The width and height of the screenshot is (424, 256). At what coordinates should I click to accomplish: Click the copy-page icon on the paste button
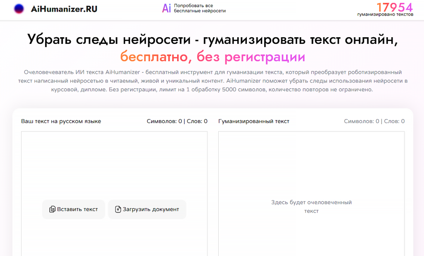[53, 209]
